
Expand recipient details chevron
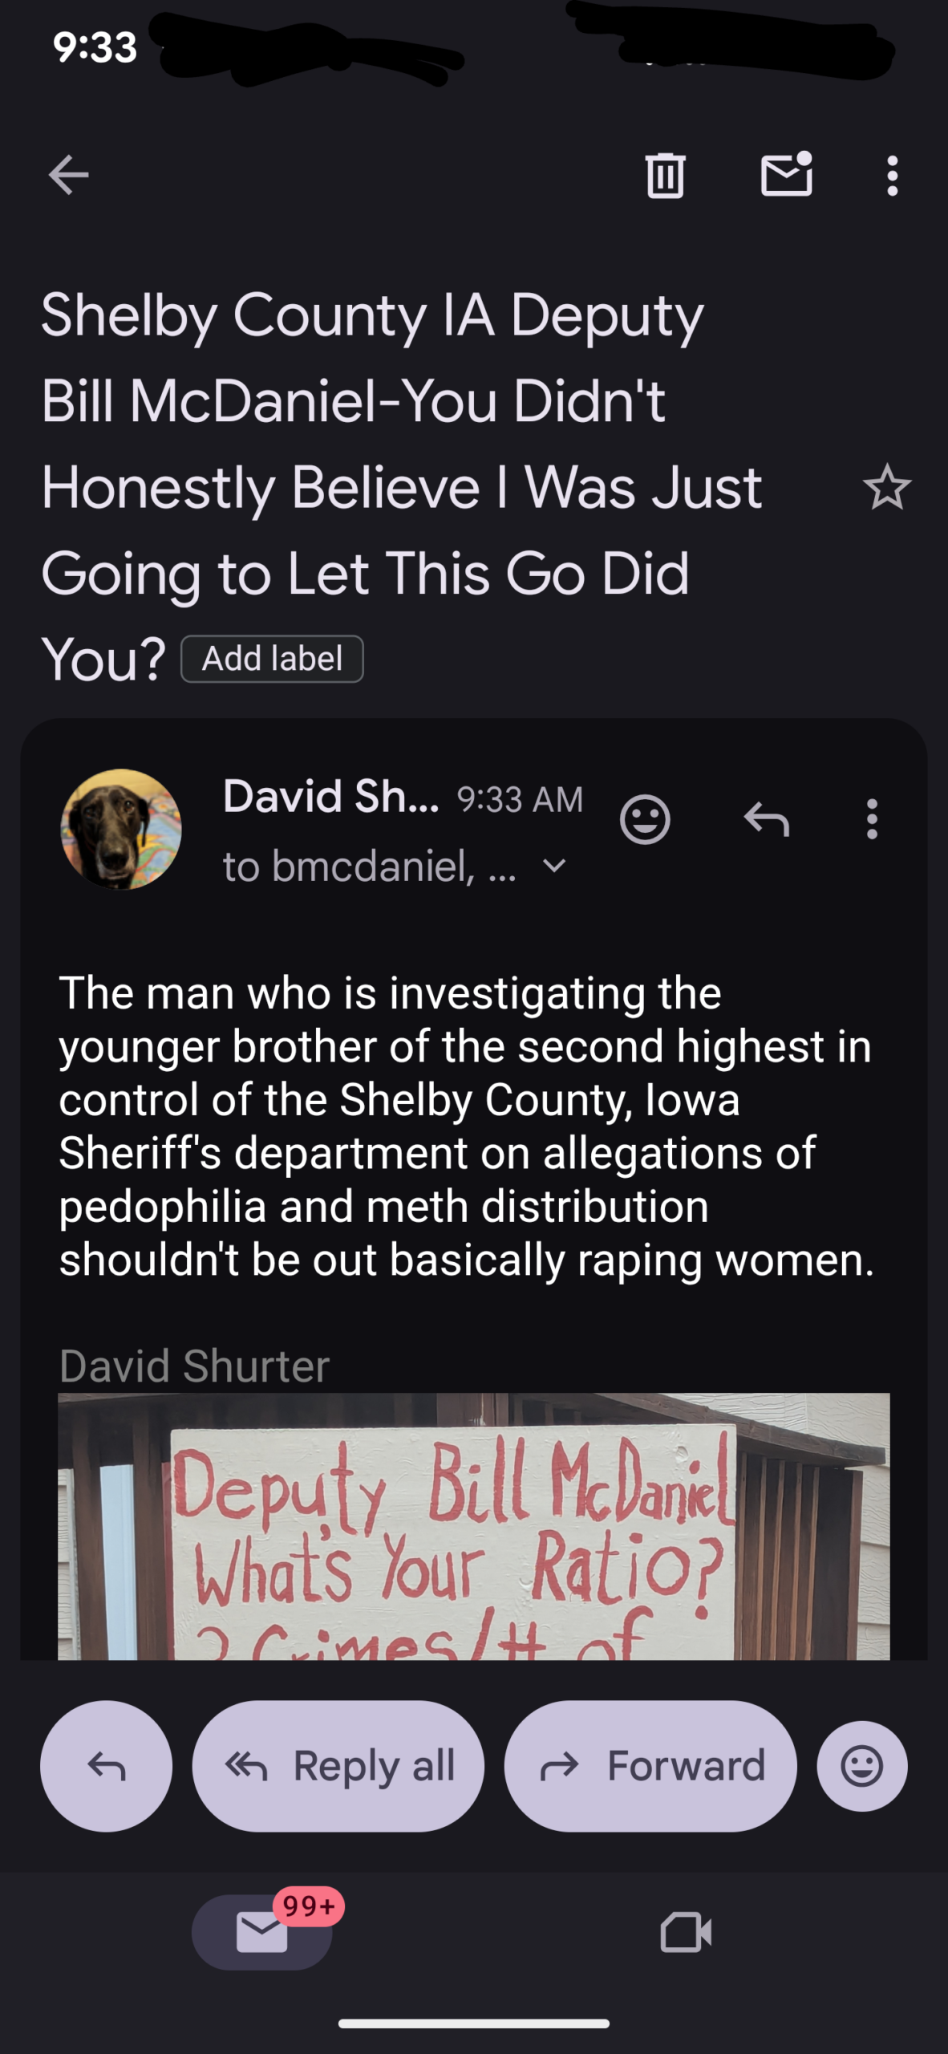pyautogui.click(x=554, y=867)
